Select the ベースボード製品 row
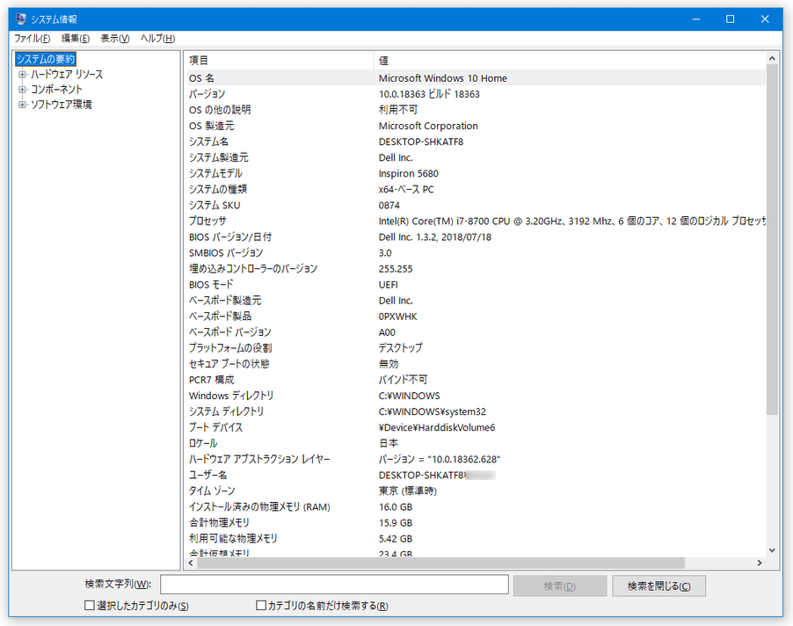This screenshot has width=793, height=626. (476, 316)
